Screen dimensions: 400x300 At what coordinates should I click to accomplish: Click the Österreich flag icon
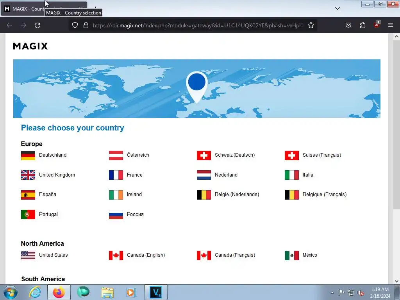116,155
